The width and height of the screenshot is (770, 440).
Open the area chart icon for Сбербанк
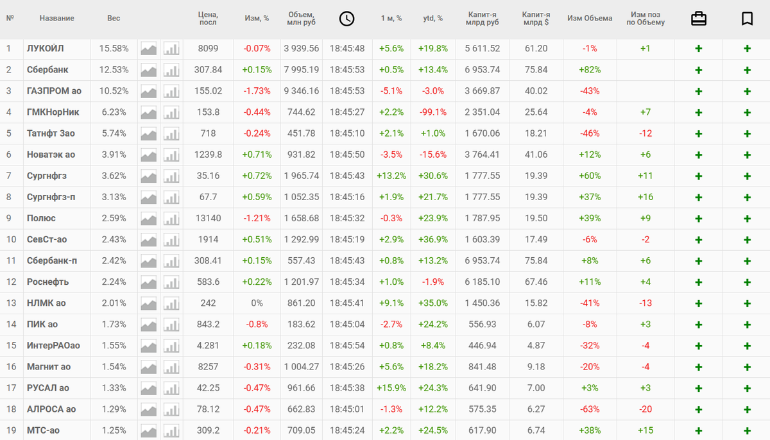click(149, 70)
